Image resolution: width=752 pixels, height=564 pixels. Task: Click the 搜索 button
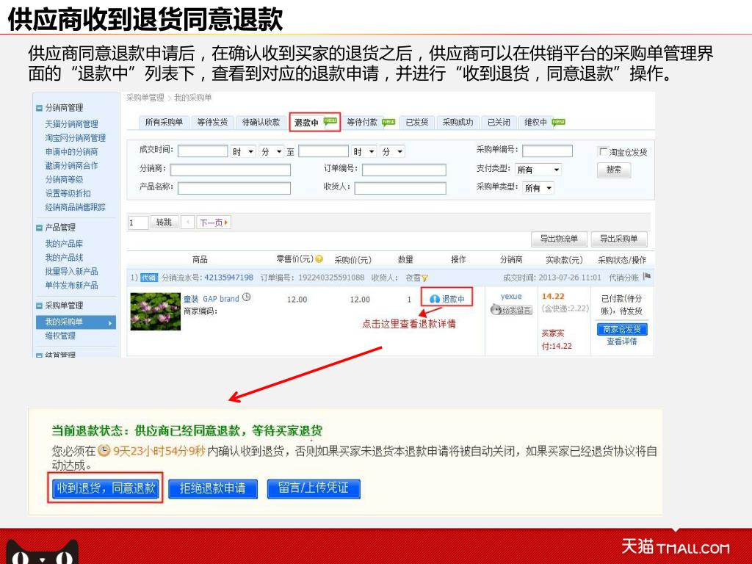pos(614,170)
